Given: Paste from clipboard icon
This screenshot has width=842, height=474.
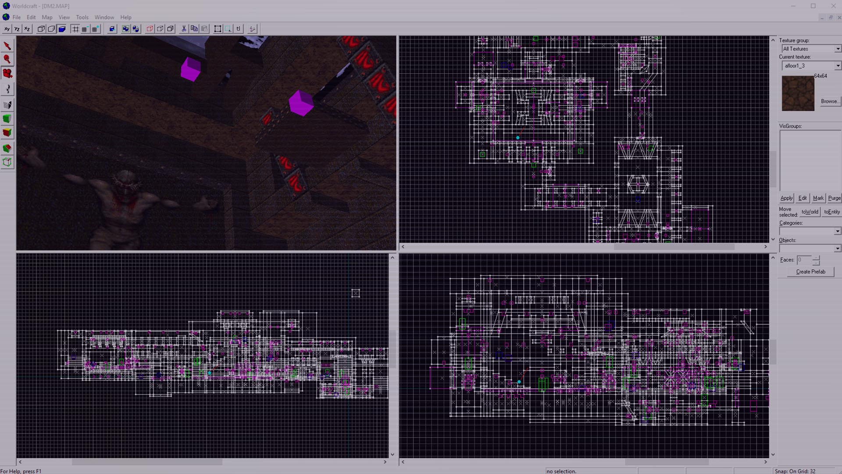Looking at the screenshot, I should point(205,29).
